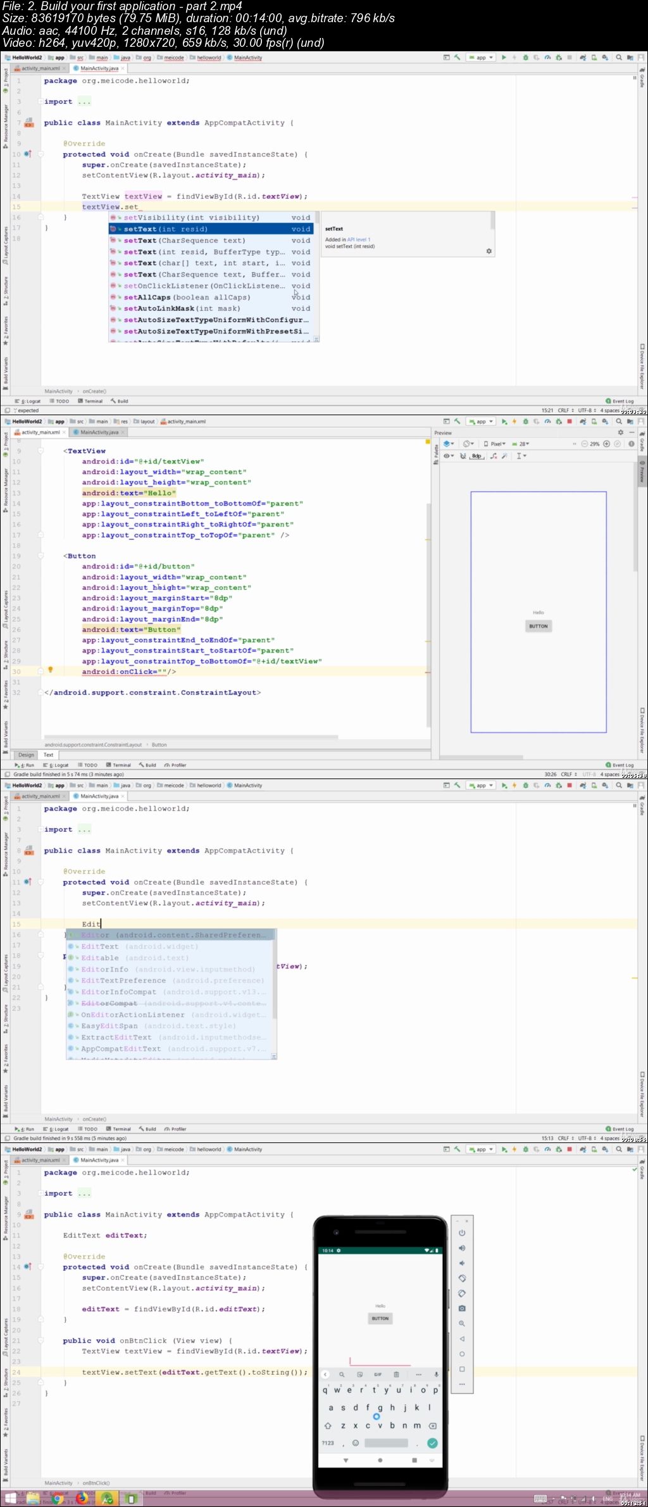This screenshot has height=1507, width=648.
Task: Rotate emulator left with rotate icon
Action: pyautogui.click(x=462, y=1278)
